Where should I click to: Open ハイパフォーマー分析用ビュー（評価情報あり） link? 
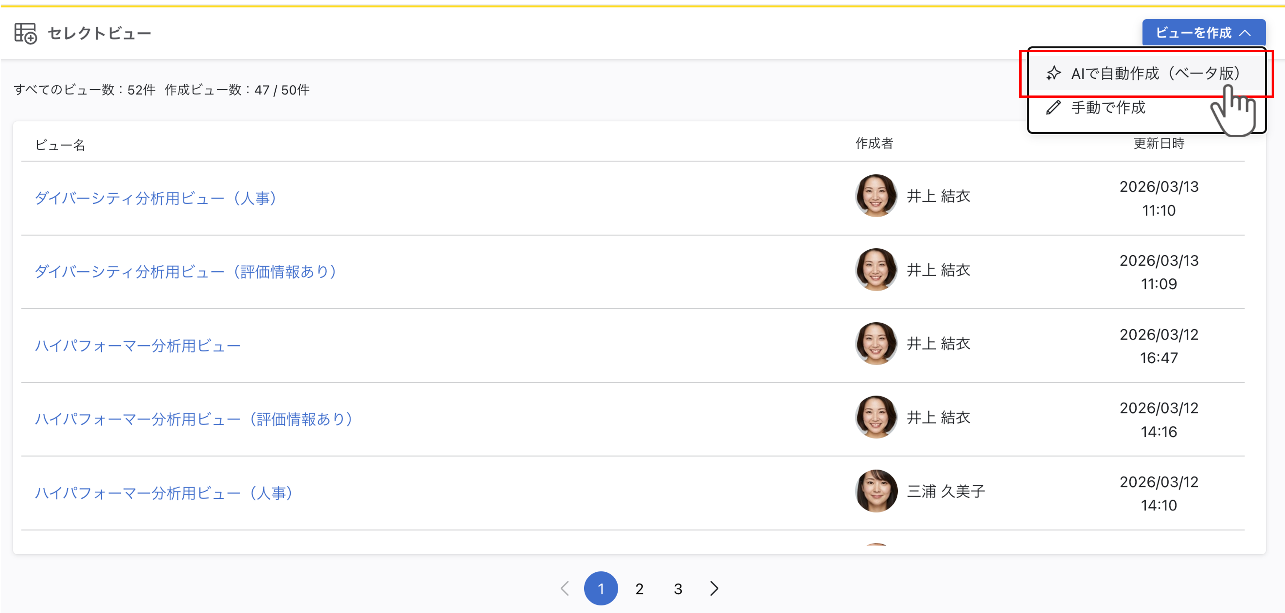pyautogui.click(x=194, y=419)
